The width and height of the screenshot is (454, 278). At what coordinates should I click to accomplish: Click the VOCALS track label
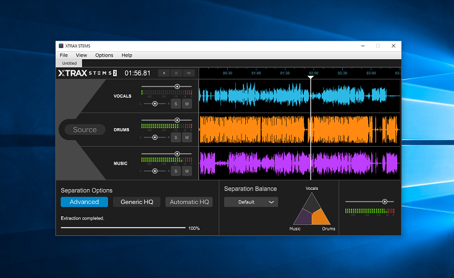pos(122,96)
